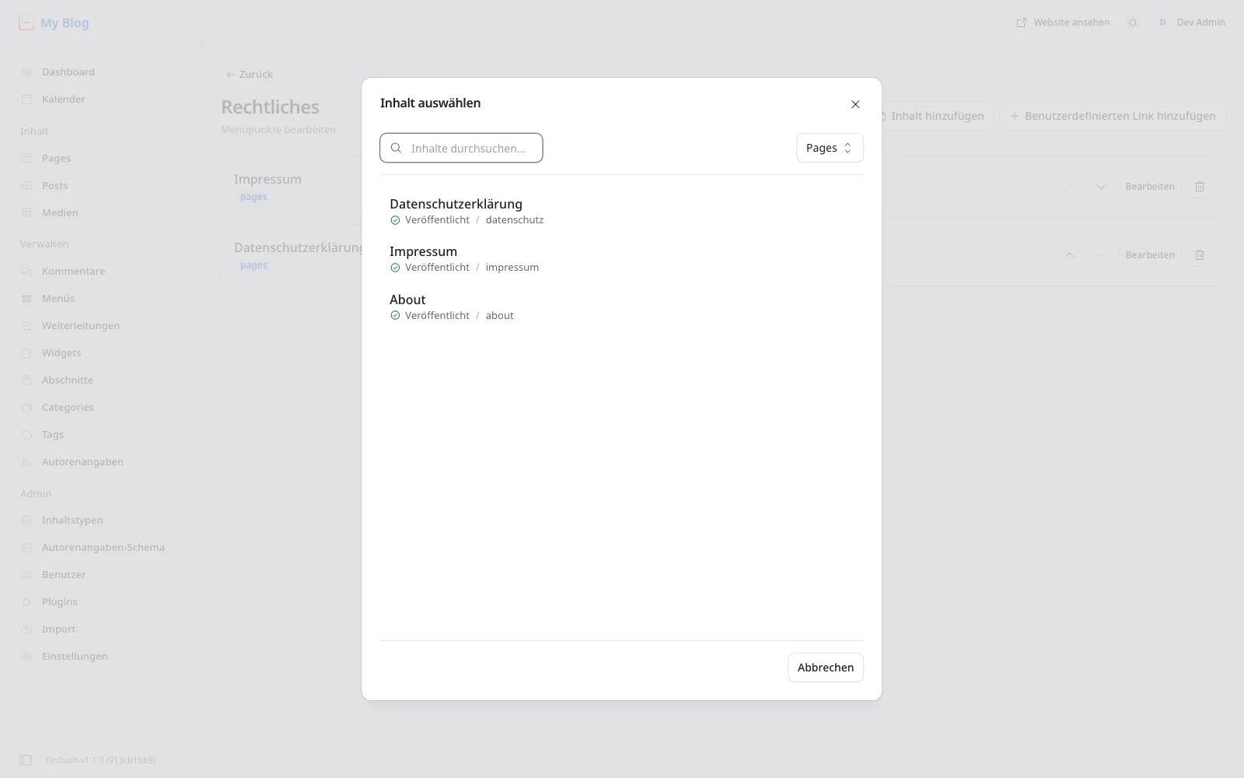Viewport: 1244px width, 778px height.
Task: Click the Categories sidebar icon
Action: tap(26, 407)
